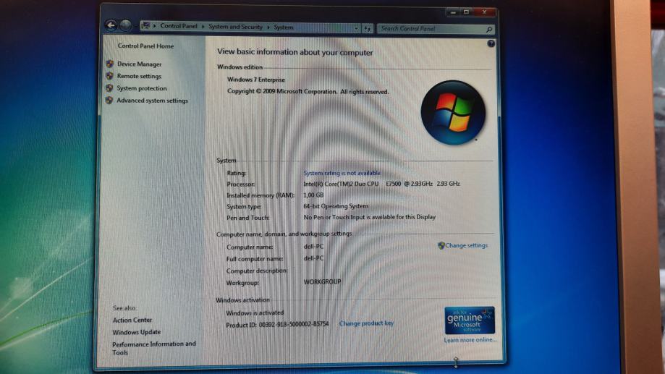The height and width of the screenshot is (374, 665).
Task: Click the Change product key link
Action: click(x=366, y=323)
